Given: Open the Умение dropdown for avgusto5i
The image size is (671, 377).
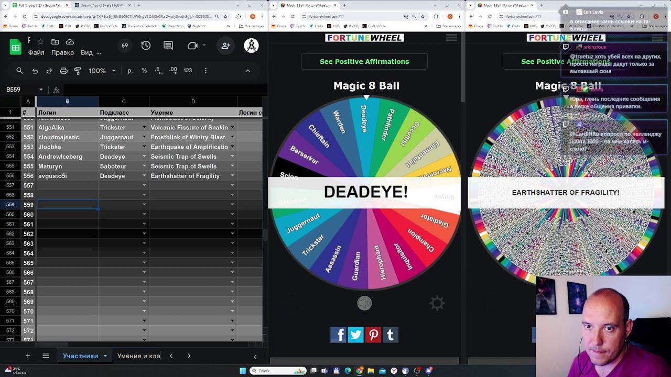Looking at the screenshot, I should pyautogui.click(x=232, y=176).
